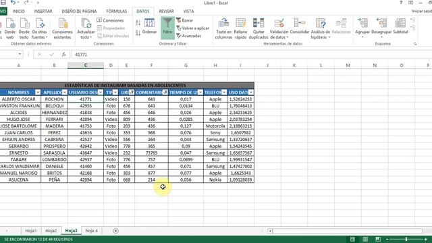
Task: Click Volver a aplicar filter
Action: point(192,28)
